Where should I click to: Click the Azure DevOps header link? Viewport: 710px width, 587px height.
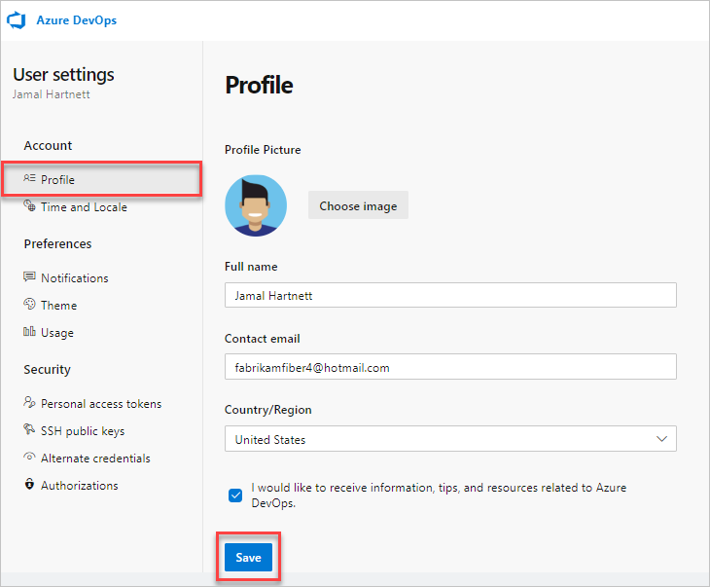click(x=78, y=19)
